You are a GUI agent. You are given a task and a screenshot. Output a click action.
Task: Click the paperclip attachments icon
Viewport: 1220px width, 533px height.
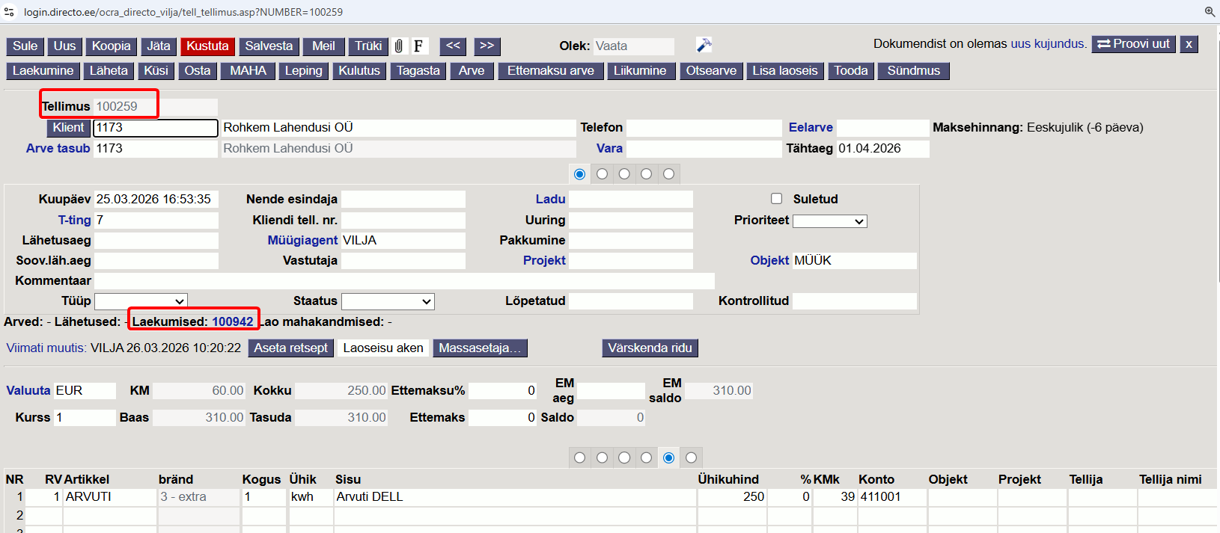coord(399,46)
